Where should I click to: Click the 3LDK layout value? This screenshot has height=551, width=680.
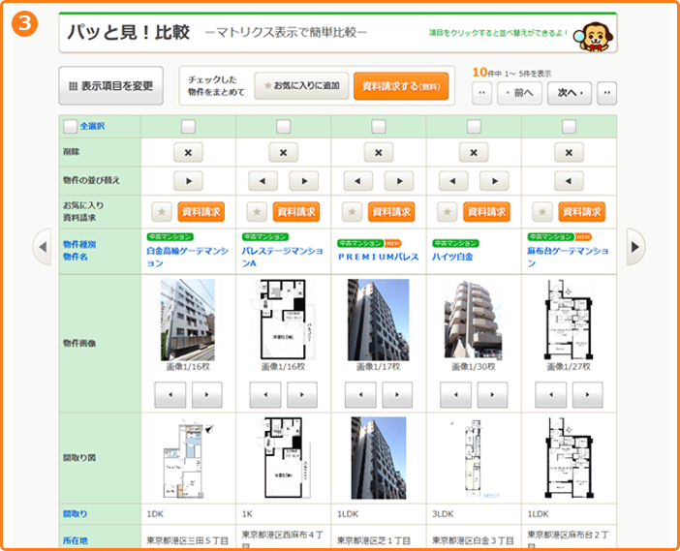click(443, 514)
